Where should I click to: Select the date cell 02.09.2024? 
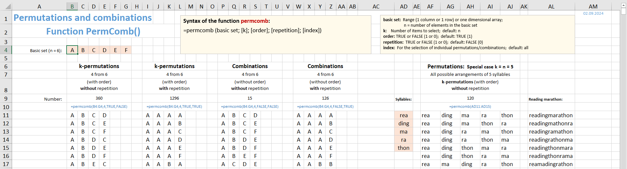pyautogui.click(x=593, y=13)
